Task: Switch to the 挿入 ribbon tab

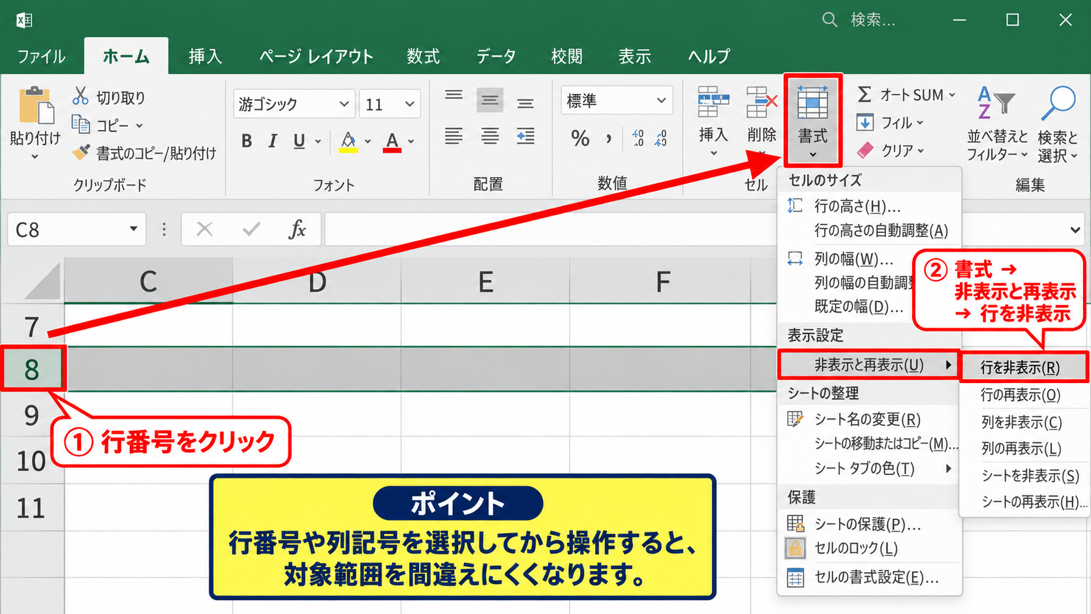Action: tap(206, 56)
